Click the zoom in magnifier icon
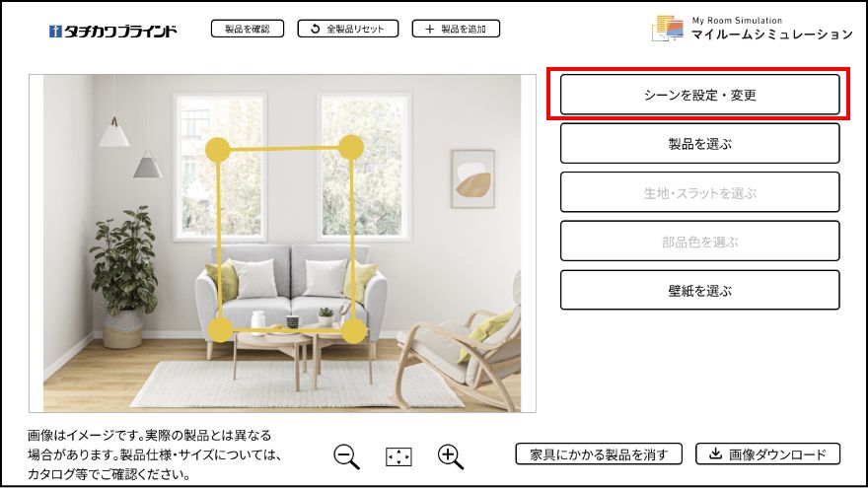 (x=451, y=456)
